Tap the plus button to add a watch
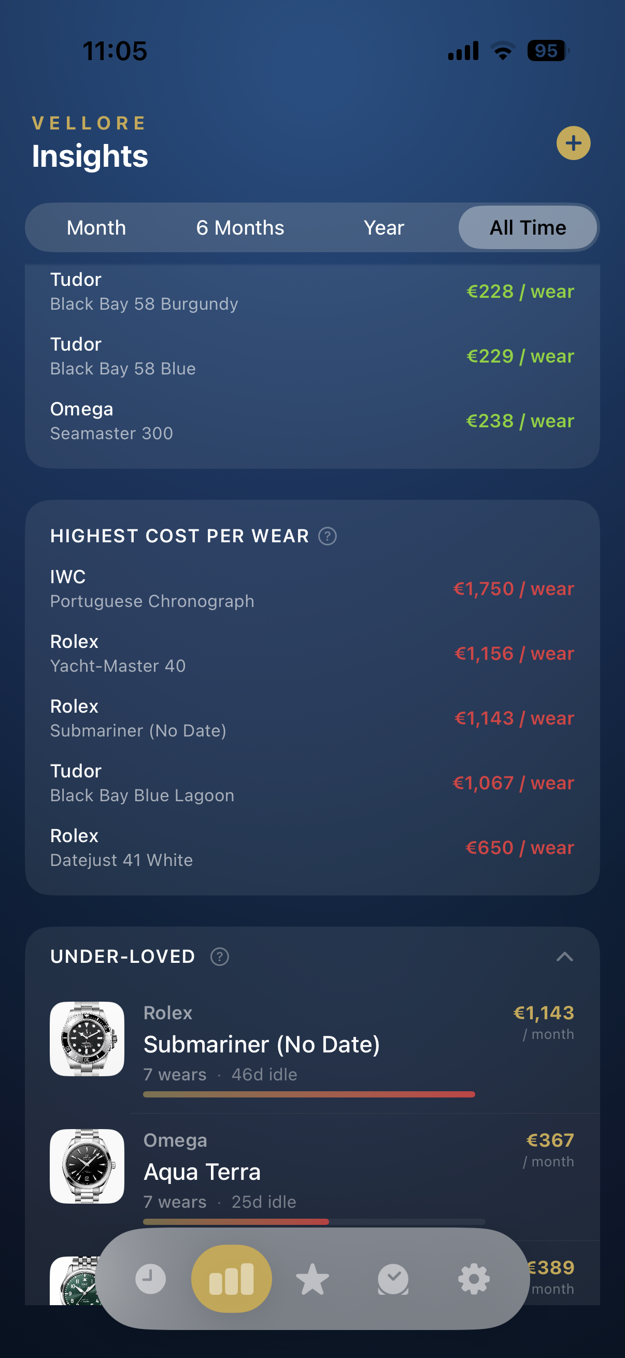The height and width of the screenshot is (1358, 625). coord(573,142)
